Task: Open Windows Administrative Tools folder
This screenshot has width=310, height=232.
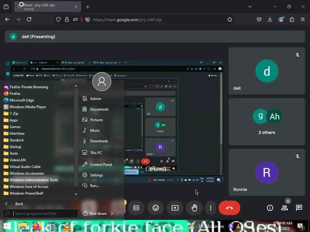Action: [x=31, y=180]
